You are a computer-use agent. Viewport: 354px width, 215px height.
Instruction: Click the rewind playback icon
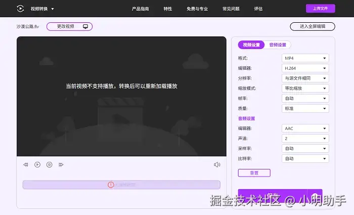tap(25, 164)
